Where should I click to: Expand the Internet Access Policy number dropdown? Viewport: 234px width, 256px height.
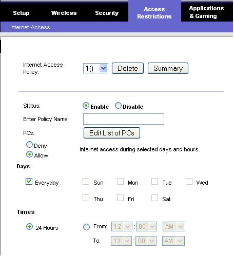click(x=95, y=68)
